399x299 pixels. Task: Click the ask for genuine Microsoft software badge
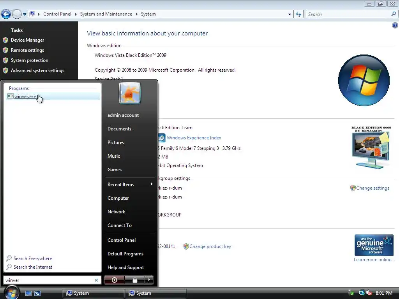point(374,245)
